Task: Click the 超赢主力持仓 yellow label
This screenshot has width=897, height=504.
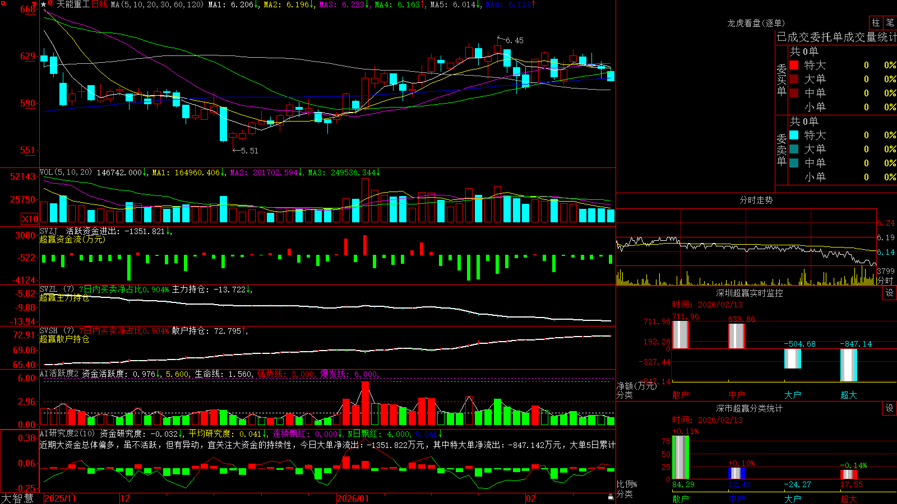Action: point(64,297)
